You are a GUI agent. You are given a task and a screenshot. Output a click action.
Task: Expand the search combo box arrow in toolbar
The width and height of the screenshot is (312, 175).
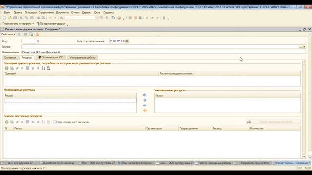(97, 18)
